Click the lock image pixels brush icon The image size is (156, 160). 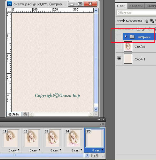click(144, 29)
